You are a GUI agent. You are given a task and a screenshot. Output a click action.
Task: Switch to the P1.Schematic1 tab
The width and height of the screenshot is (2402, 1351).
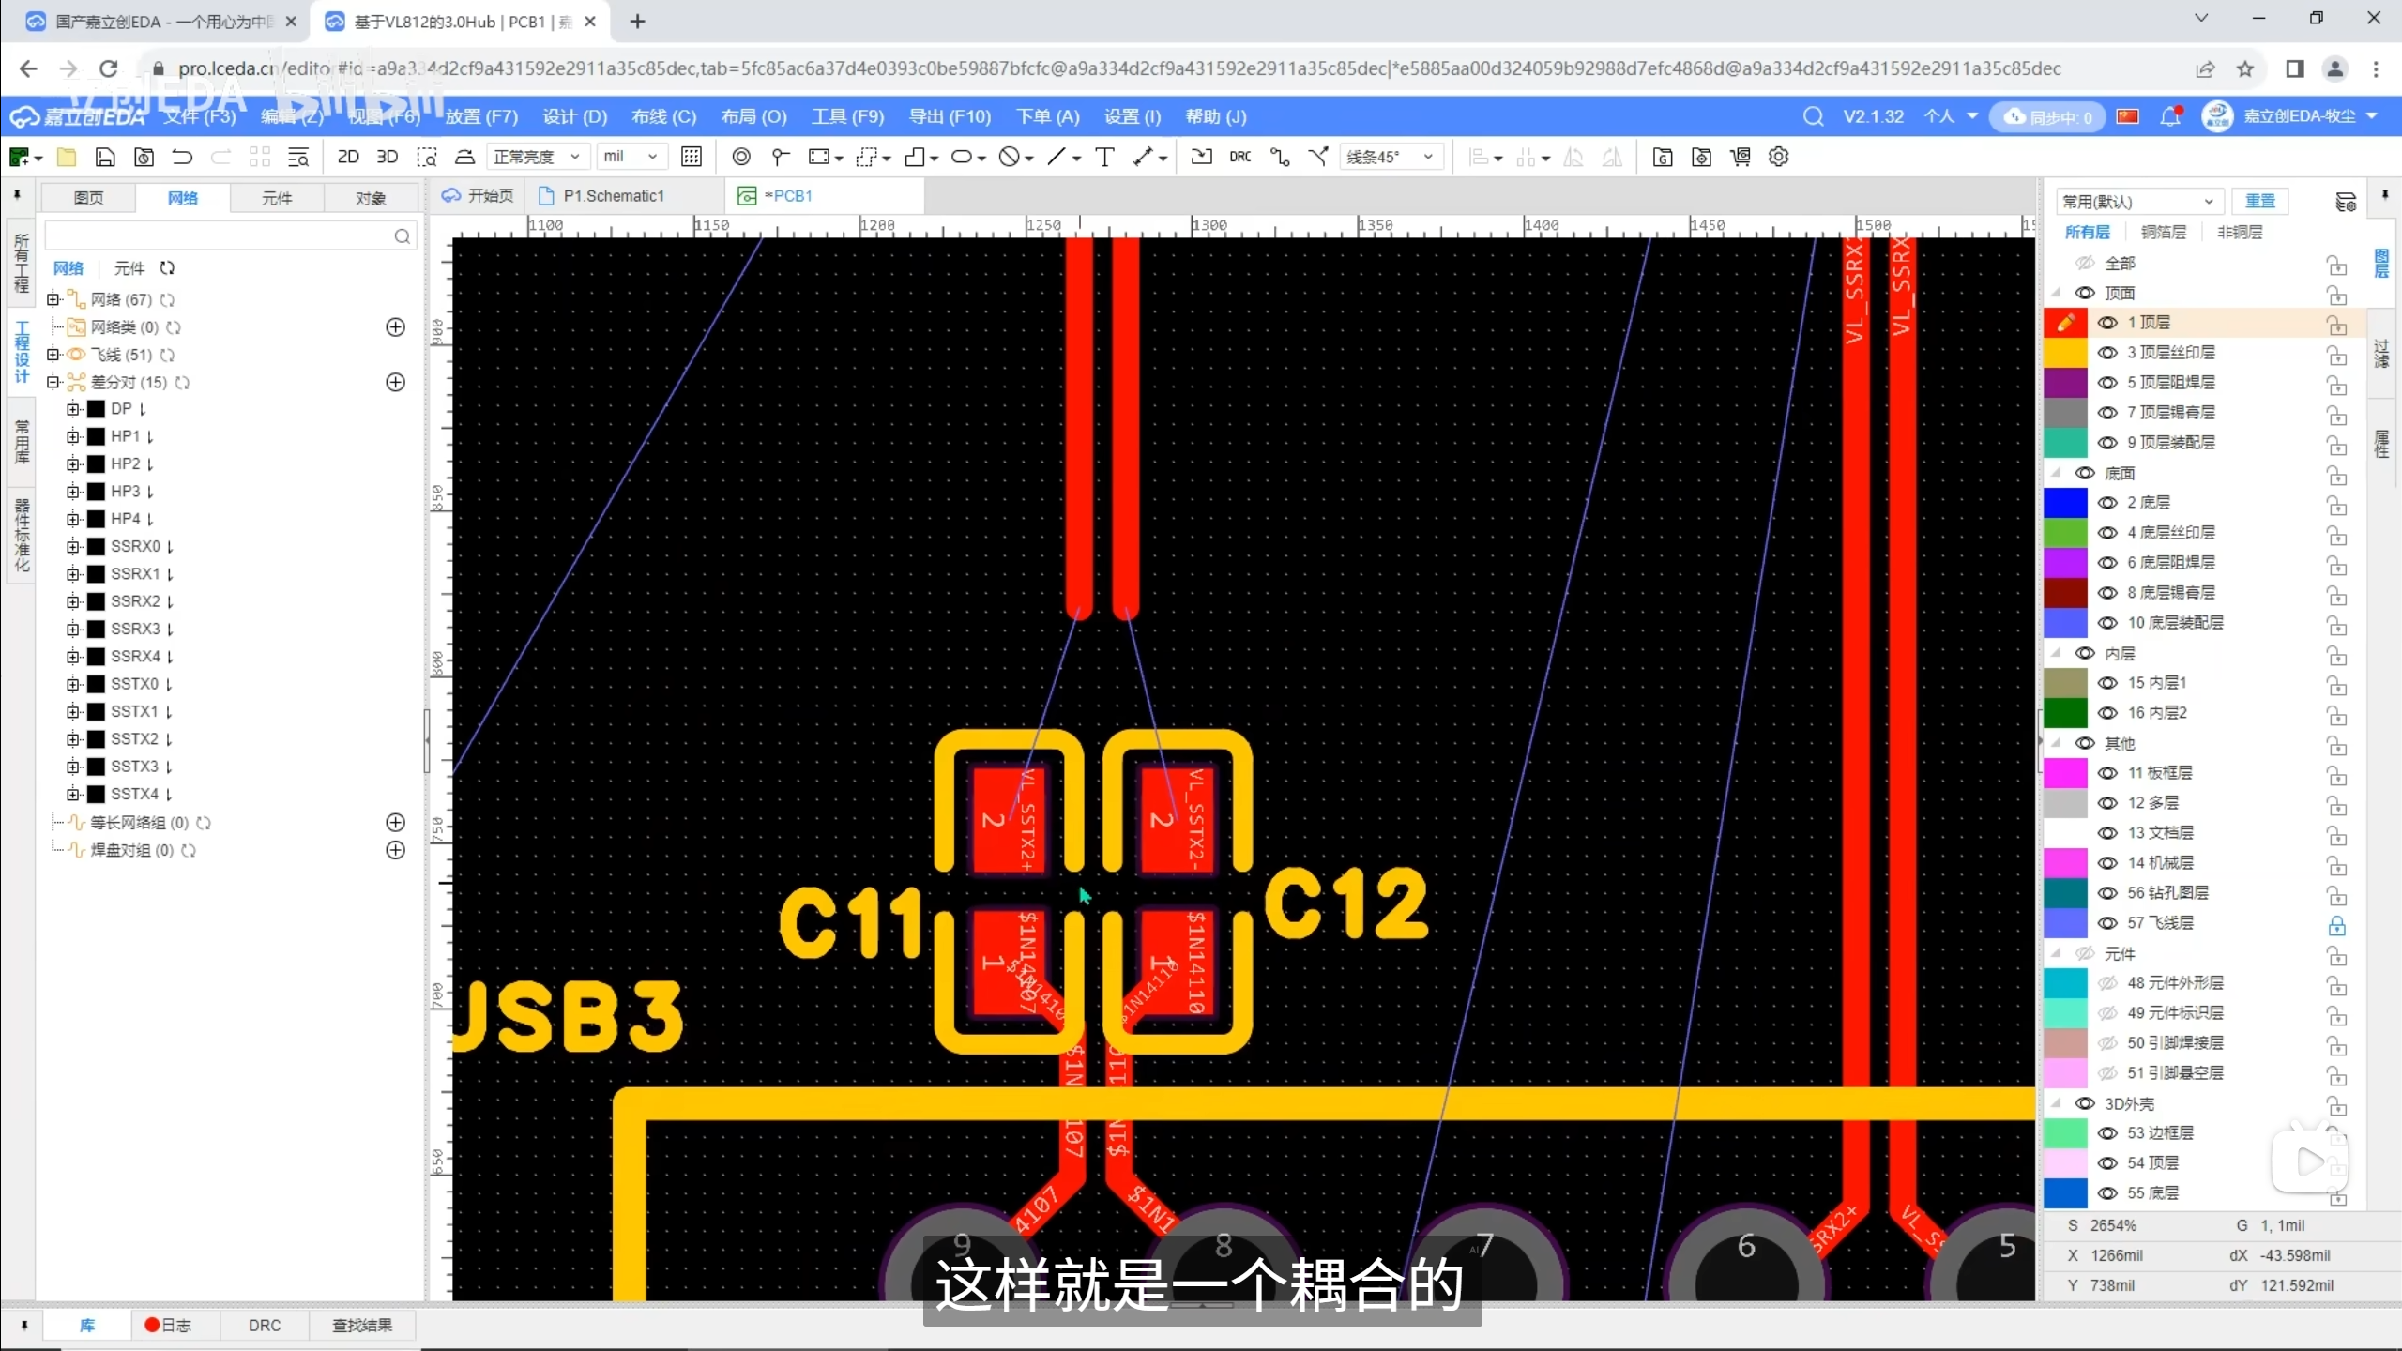(613, 196)
